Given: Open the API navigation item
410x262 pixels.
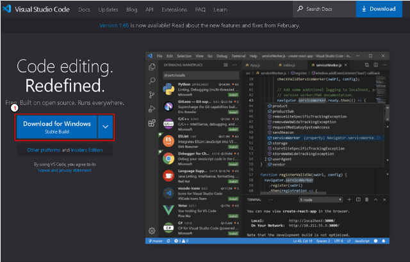Looking at the screenshot, I should [149, 10].
